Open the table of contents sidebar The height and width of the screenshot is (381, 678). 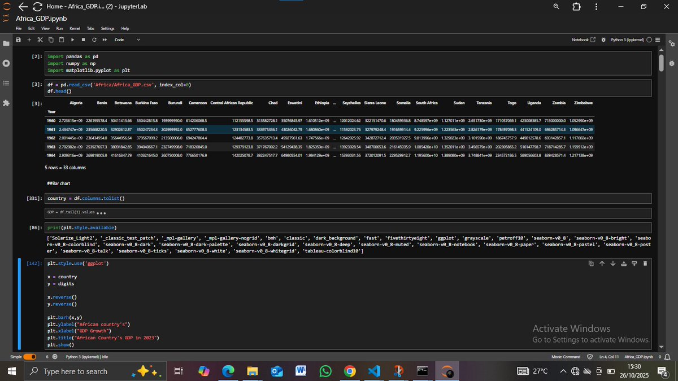6,83
